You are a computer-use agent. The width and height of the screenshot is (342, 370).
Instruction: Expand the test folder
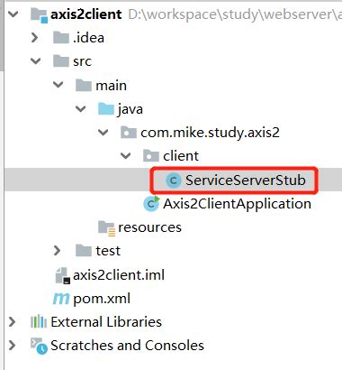click(x=57, y=251)
